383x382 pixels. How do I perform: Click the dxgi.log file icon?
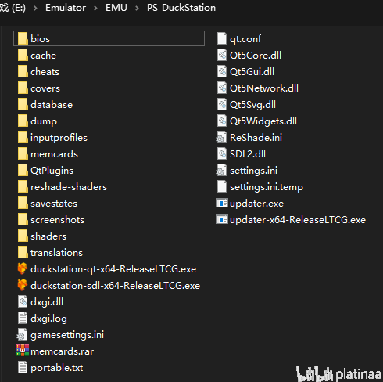click(x=23, y=319)
